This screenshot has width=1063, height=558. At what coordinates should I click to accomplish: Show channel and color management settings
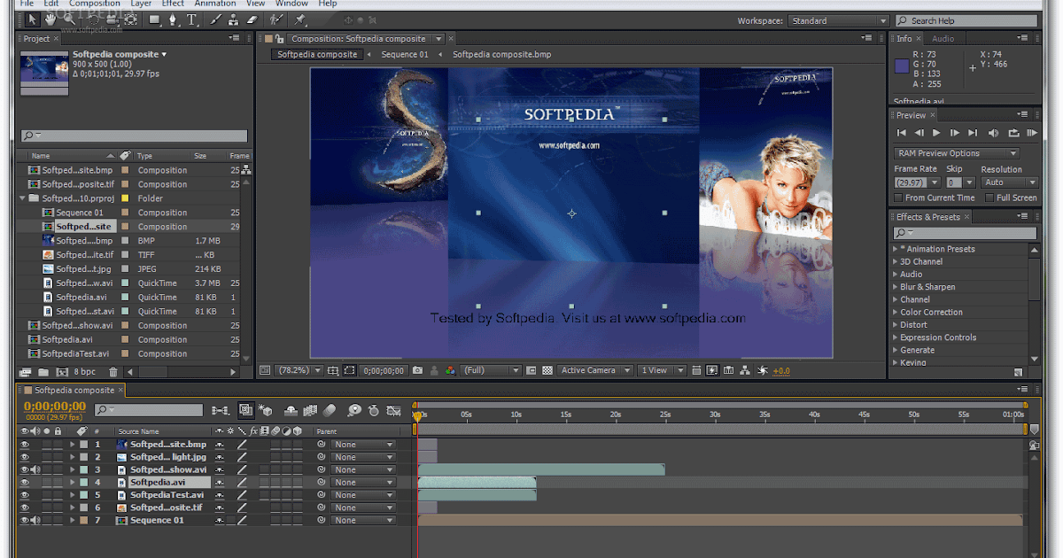pyautogui.click(x=451, y=370)
